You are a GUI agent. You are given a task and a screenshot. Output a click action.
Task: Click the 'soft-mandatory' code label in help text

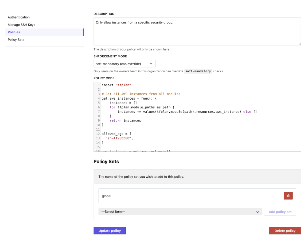[x=198, y=71]
